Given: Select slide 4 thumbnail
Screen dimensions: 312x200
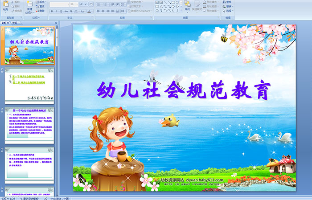Looking at the screenshot, I should (x=29, y=165).
